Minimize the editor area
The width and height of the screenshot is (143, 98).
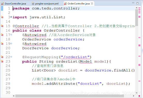click(x=133, y=3)
